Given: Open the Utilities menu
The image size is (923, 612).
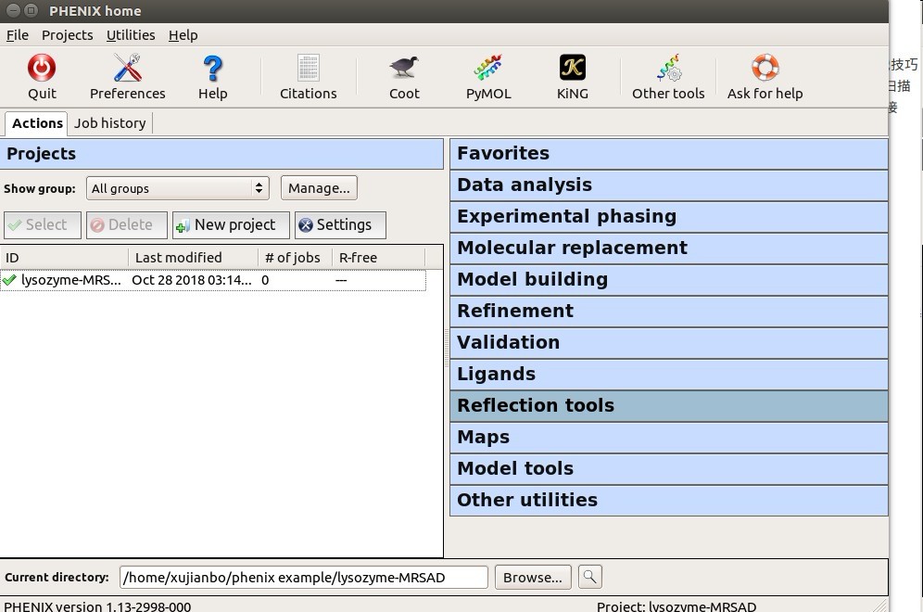Looking at the screenshot, I should tap(131, 35).
